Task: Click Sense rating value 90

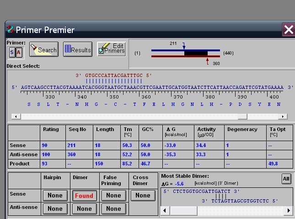Action: pos(44,145)
